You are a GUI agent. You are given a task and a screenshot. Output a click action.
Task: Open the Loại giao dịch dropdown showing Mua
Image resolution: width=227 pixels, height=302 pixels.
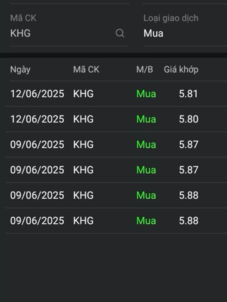click(182, 34)
